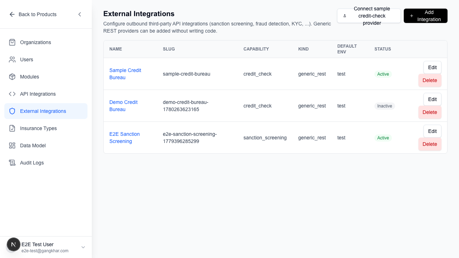Viewport: 459px width, 258px height.
Task: Click the back arrow icon beside Back to Products
Action: tap(12, 14)
